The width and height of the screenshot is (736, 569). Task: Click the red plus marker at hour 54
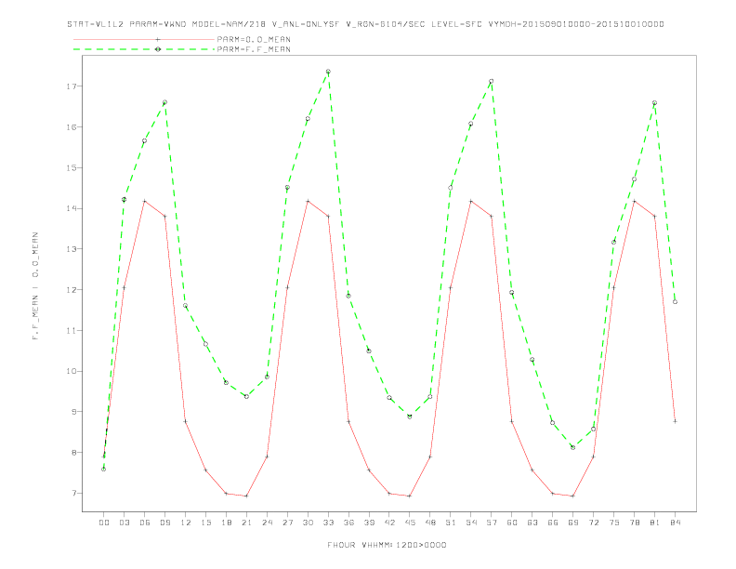point(471,201)
